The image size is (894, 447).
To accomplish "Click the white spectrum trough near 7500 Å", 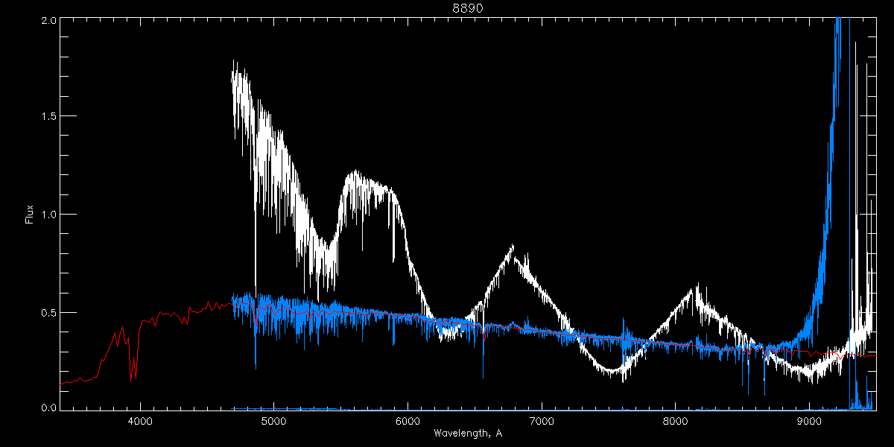I will (x=611, y=370).
